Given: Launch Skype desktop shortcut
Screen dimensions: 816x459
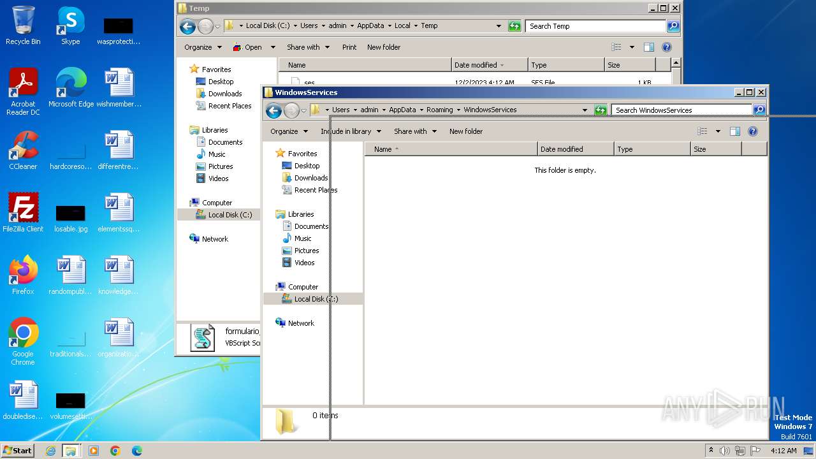Looking at the screenshot, I should (70, 25).
